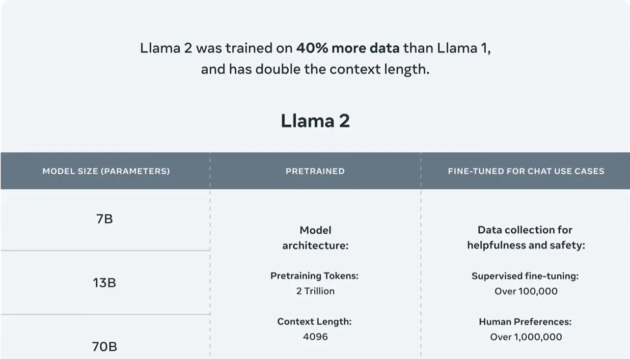
Task: Select the 13B model size row
Action: [x=105, y=283]
